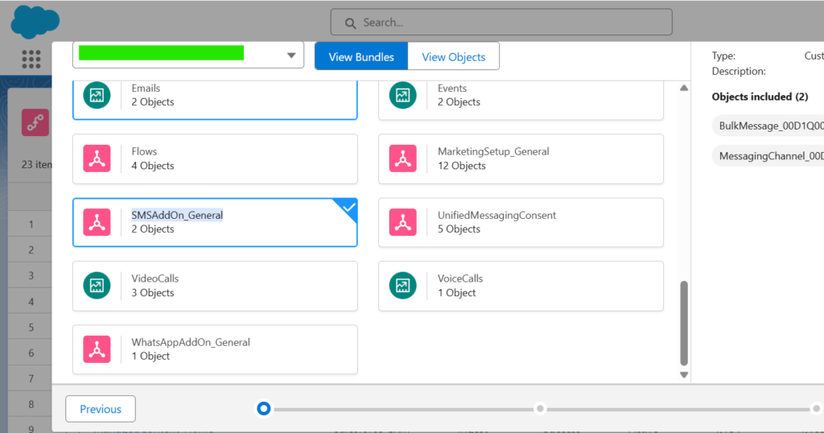
Task: Click the VideoCalls bundle teal icon
Action: tap(97, 286)
